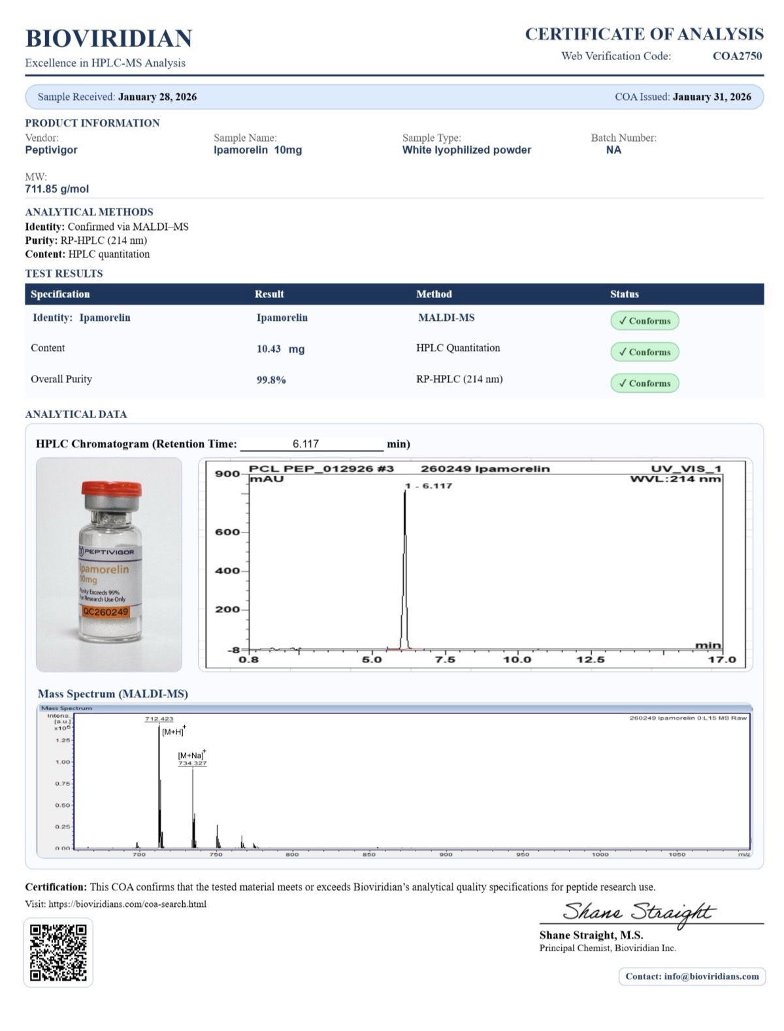Click the Status column header
The image size is (784, 1031).
coord(624,294)
